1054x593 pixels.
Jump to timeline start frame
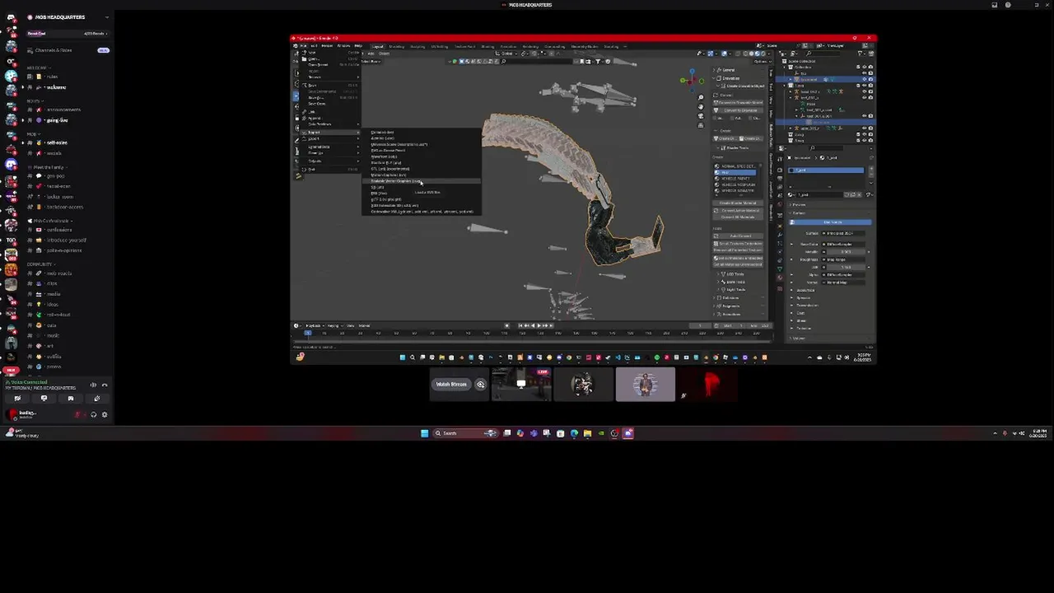(x=520, y=325)
